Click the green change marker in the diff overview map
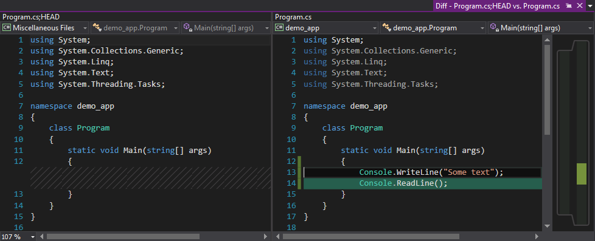Screen dimensions: 595x241 (582, 174)
